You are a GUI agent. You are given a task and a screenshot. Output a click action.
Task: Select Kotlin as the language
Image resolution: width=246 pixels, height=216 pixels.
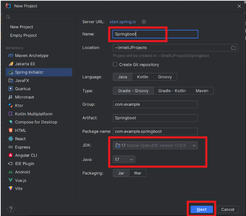(142, 77)
